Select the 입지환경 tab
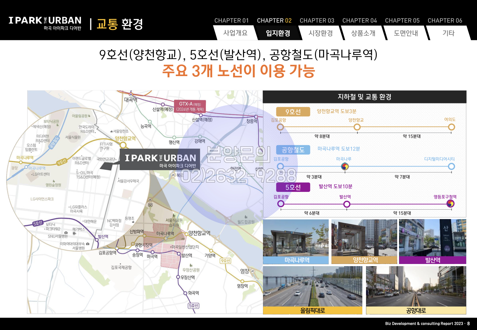Image resolution: width=477 pixels, height=330 pixels. (278, 33)
